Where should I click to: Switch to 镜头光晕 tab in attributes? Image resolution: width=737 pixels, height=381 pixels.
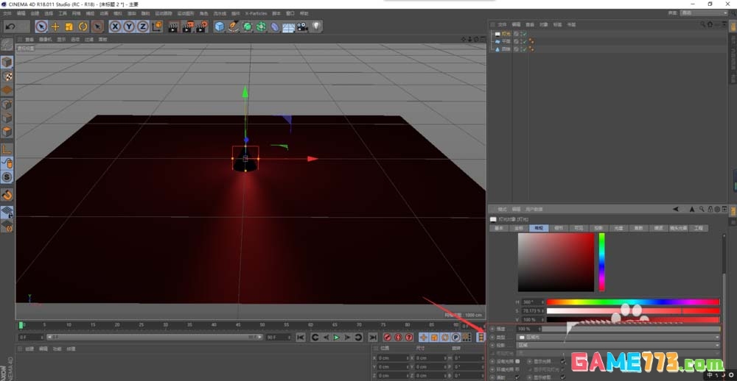[x=679, y=228]
